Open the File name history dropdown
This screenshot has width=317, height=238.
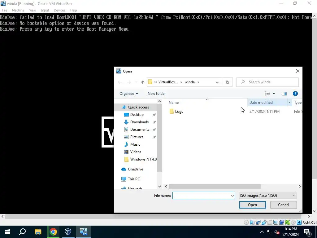pos(232,196)
